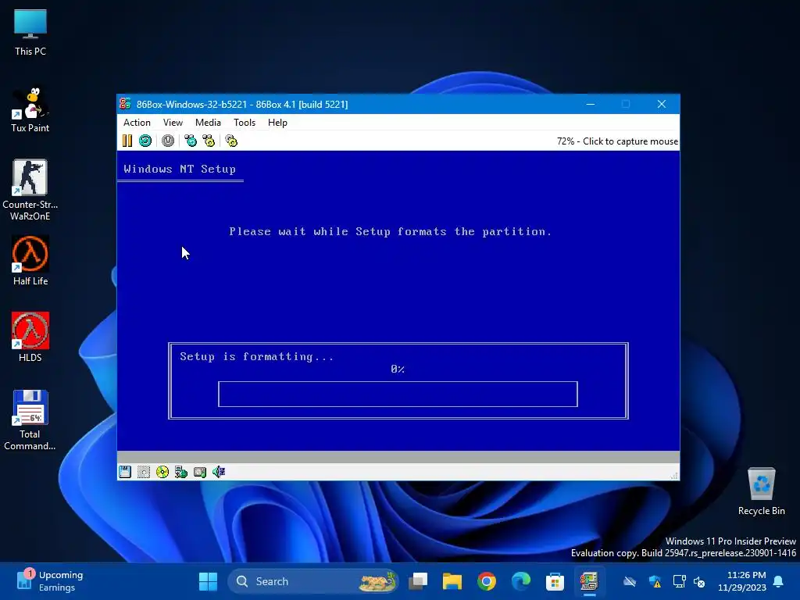This screenshot has height=600, width=800.
Task: Click the sound speaker status icon
Action: pos(219,472)
